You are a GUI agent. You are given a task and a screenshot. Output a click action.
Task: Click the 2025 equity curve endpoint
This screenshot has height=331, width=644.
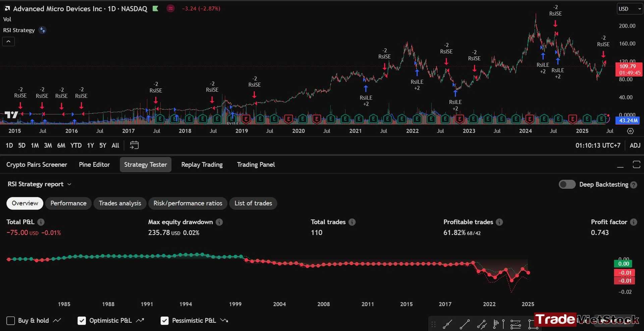(529, 273)
